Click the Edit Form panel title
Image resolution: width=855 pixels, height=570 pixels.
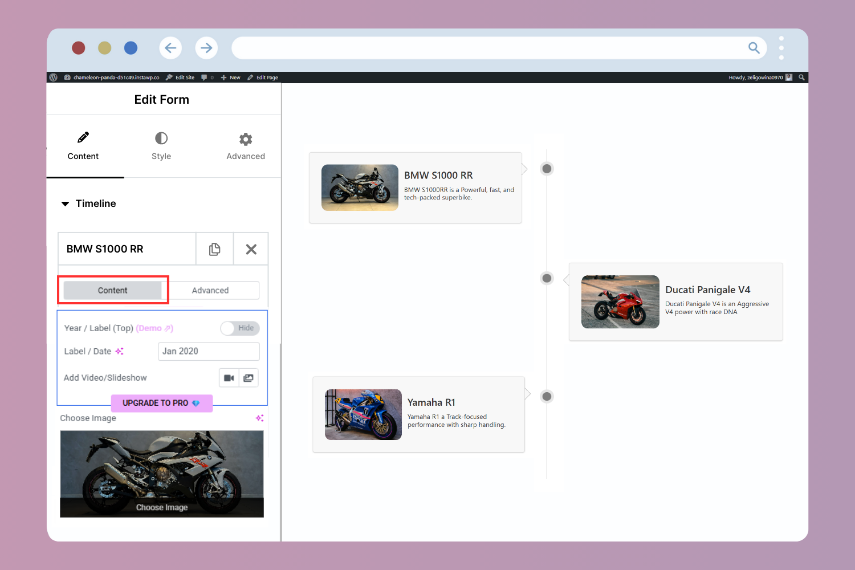162,100
